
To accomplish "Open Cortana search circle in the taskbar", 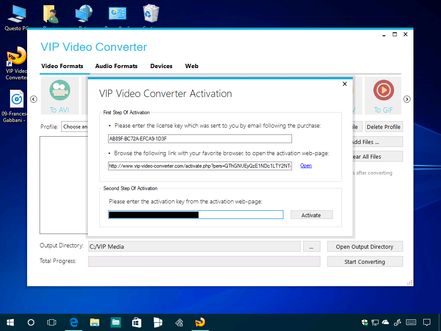I will click(31, 322).
